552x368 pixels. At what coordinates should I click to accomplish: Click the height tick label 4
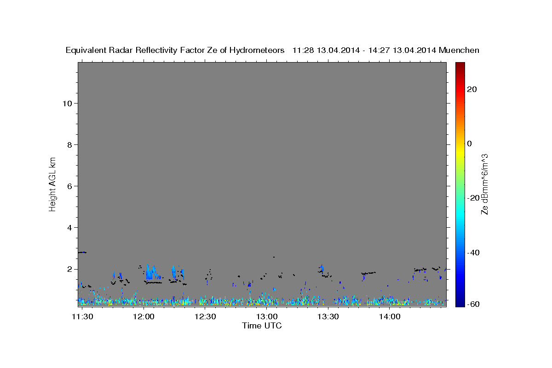(70, 228)
